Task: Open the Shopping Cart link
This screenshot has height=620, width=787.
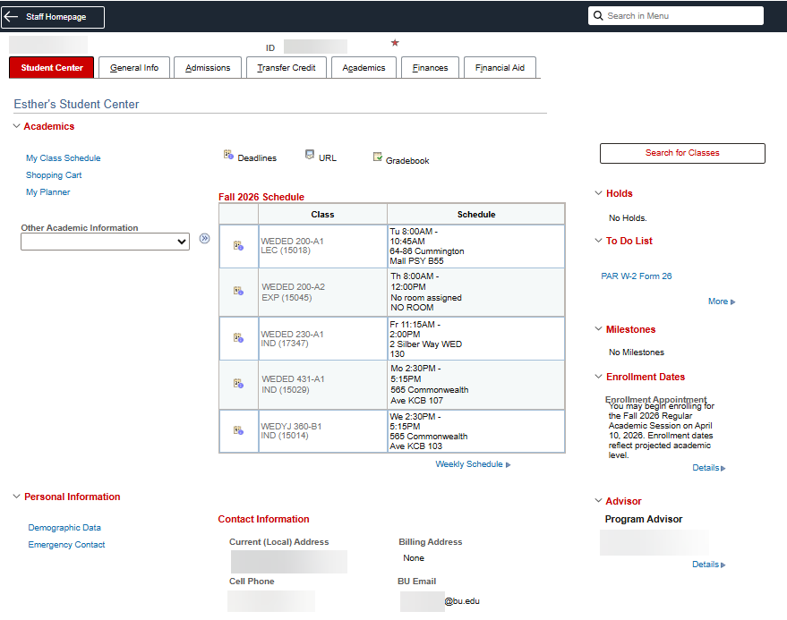Action: (54, 175)
